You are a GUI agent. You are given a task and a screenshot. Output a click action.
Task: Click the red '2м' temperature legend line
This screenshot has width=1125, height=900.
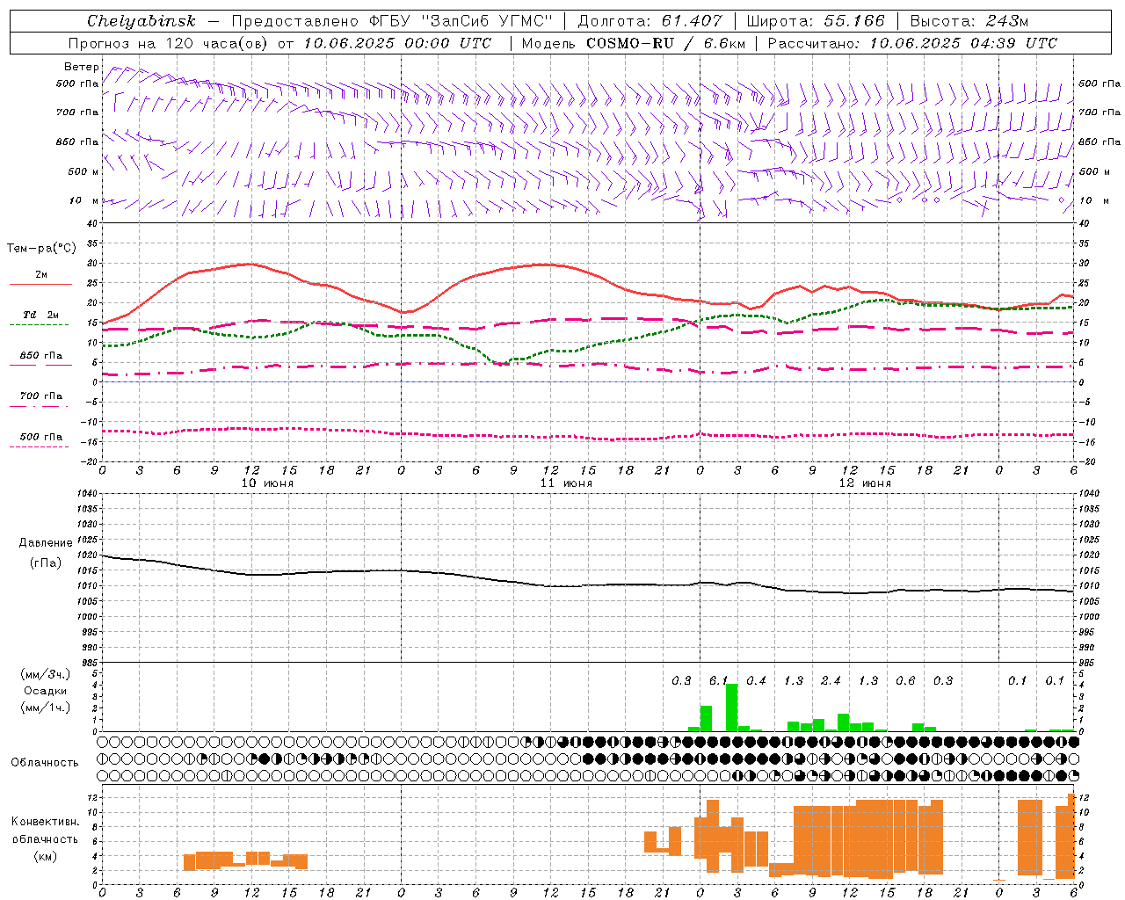click(40, 284)
